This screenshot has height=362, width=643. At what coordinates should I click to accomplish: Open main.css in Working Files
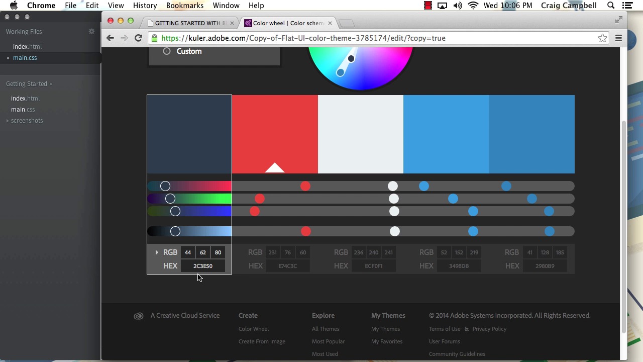pyautogui.click(x=25, y=58)
